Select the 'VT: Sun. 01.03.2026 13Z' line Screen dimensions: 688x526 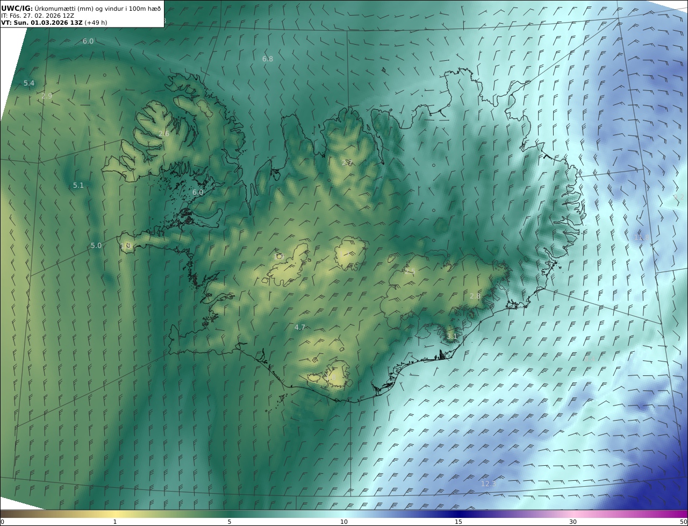42,23
